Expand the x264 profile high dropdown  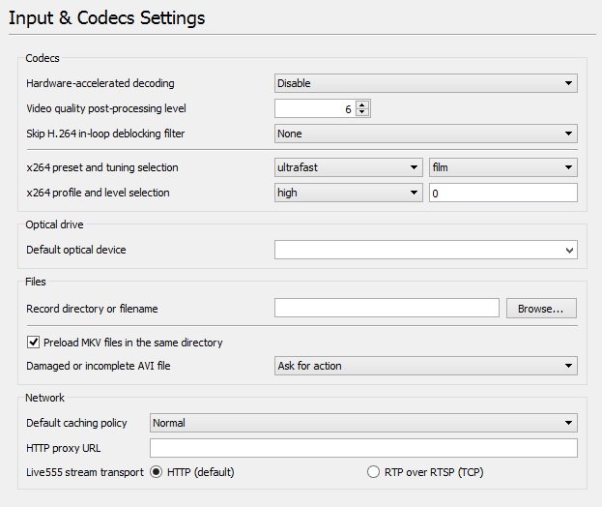tap(349, 193)
